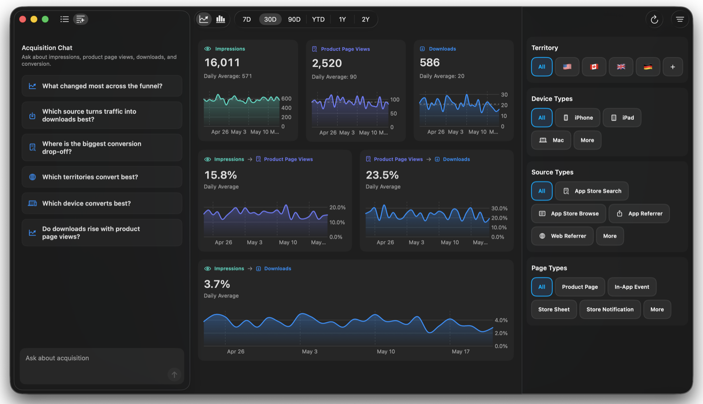Filter by Store Notification page type
703x404 pixels.
(x=610, y=309)
